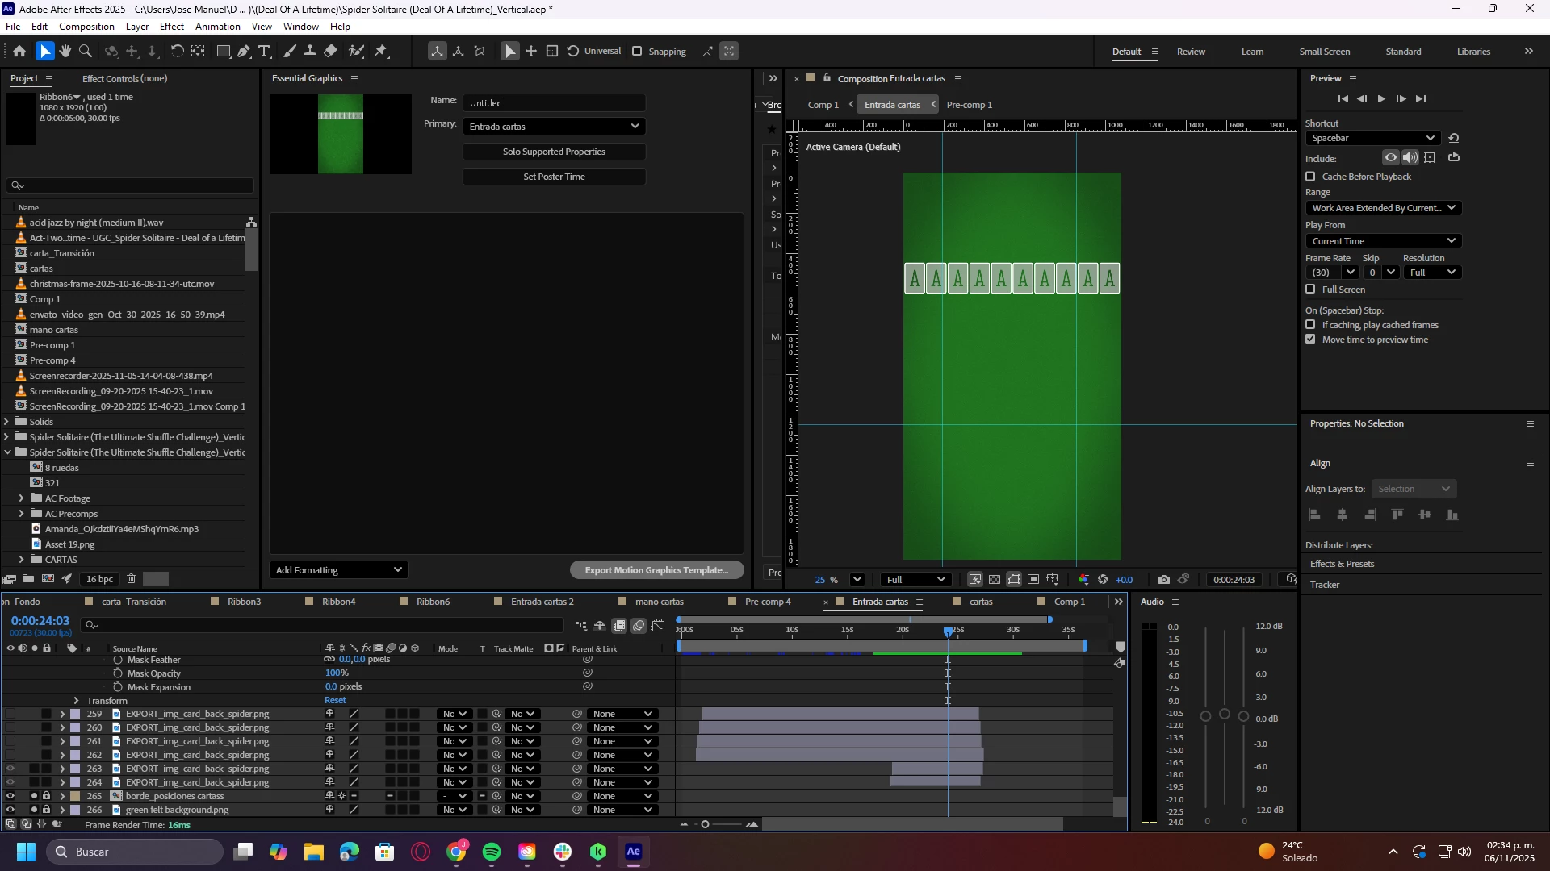
Task: Uncheck Move time to preview time
Action: 1310,340
